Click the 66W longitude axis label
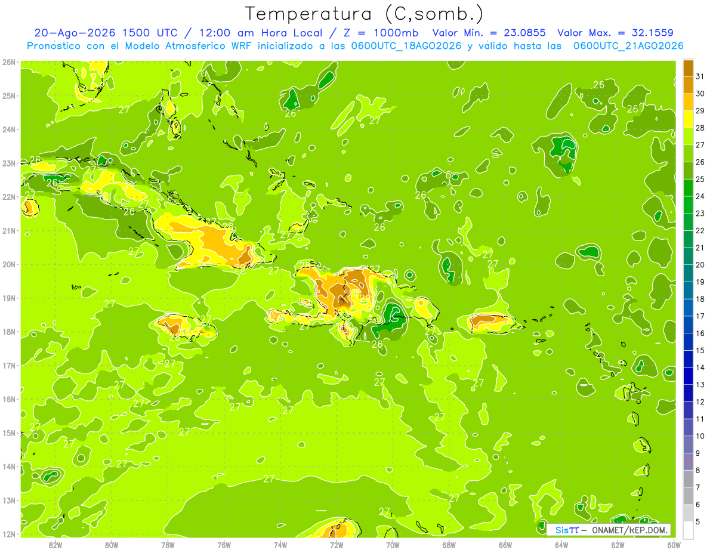The image size is (716, 553). point(505,545)
